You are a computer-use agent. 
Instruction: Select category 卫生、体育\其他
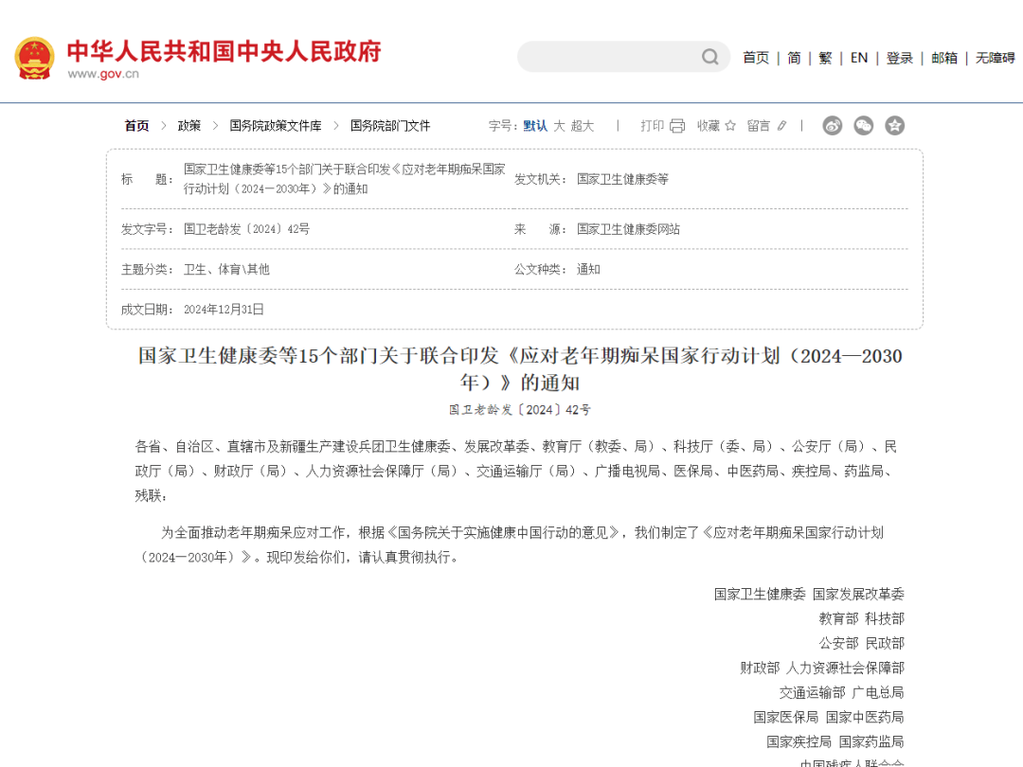tap(226, 269)
